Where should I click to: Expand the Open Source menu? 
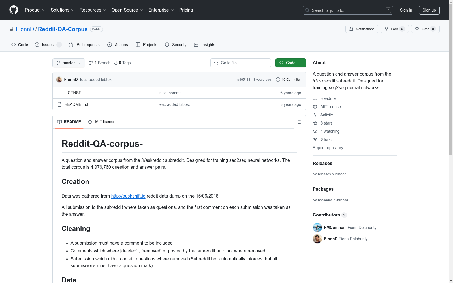(127, 10)
